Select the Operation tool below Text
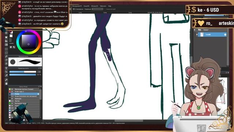 tap(6, 72)
